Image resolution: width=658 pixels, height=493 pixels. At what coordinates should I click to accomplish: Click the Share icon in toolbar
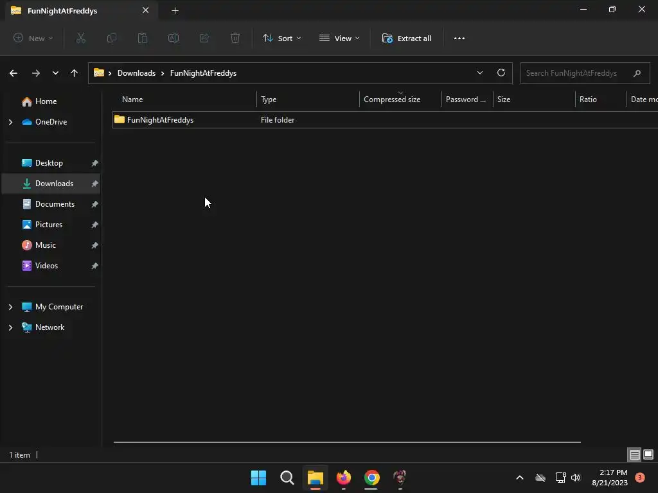click(x=204, y=38)
